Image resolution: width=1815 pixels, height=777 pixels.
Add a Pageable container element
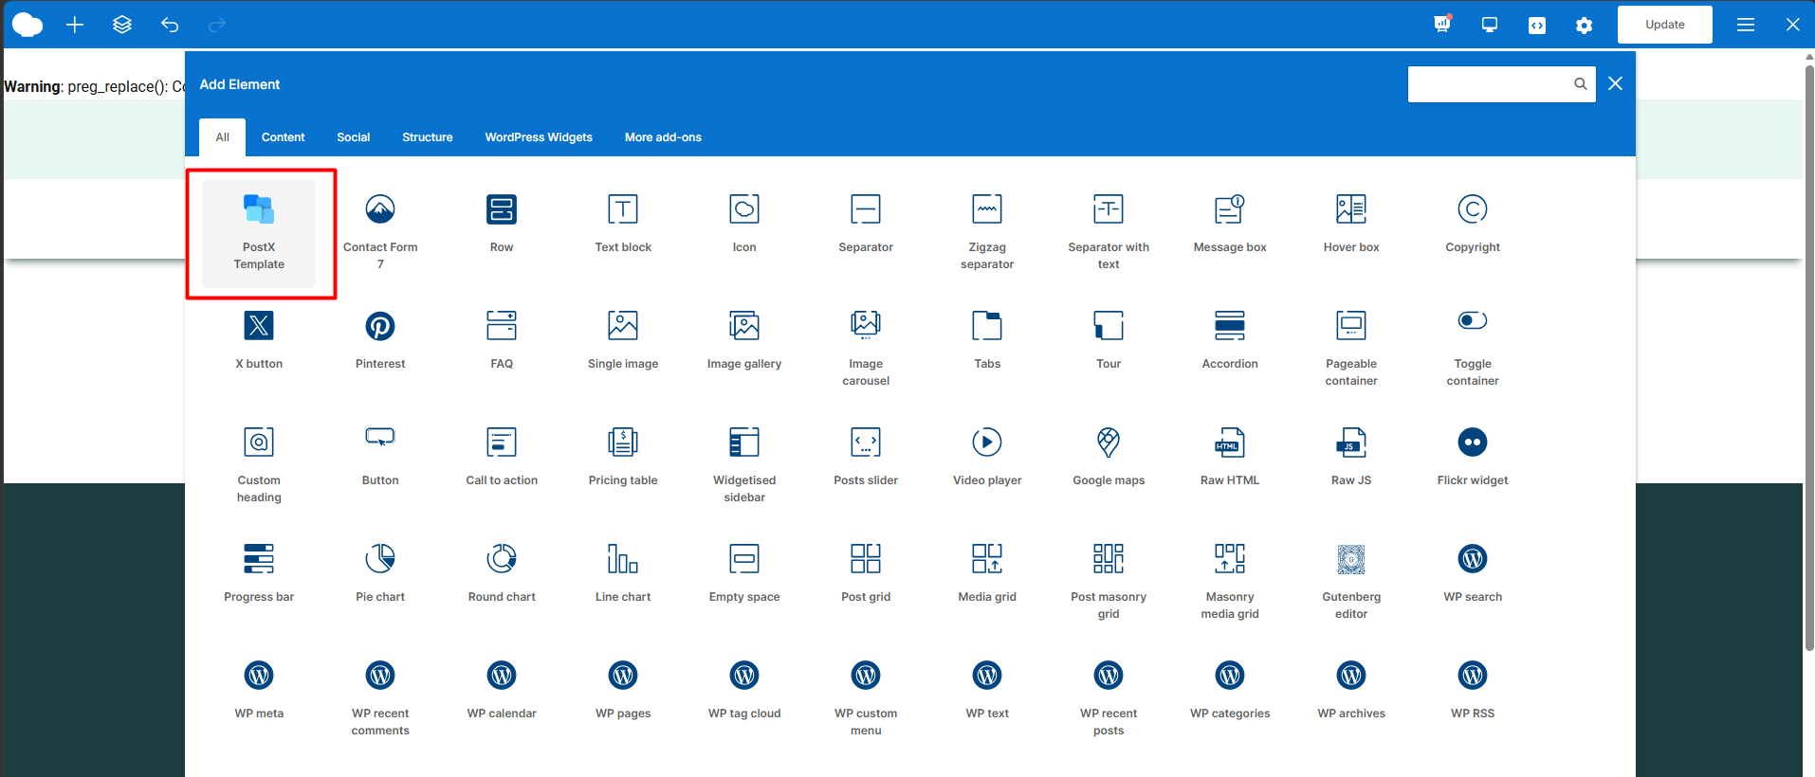[1351, 350]
